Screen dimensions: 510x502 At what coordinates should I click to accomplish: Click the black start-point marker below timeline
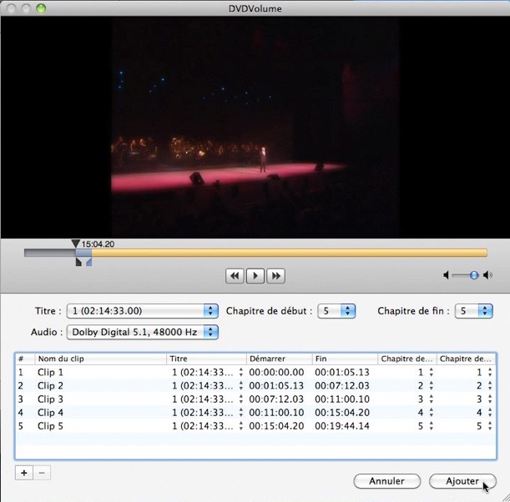78,262
